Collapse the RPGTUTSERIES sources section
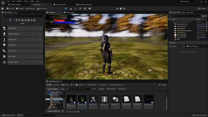Image resolution: width=208 pixels, height=117 pixels. [x=47, y=89]
